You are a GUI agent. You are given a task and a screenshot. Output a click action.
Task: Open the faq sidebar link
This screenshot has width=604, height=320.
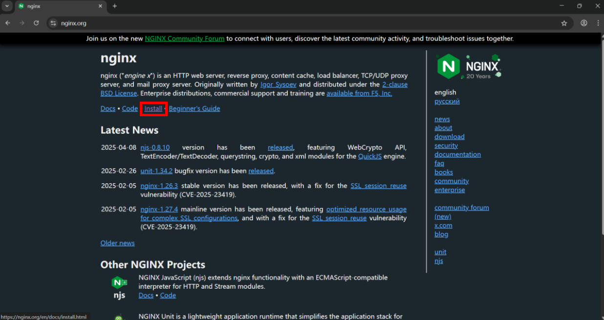tap(439, 163)
